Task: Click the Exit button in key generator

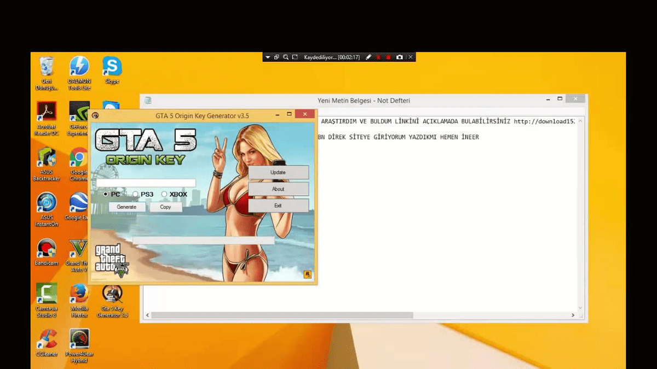Action: [278, 206]
